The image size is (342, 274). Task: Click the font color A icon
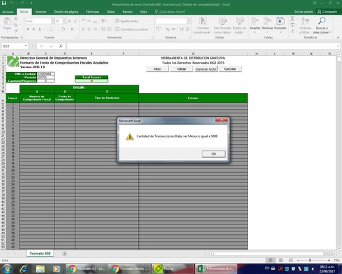point(72,29)
